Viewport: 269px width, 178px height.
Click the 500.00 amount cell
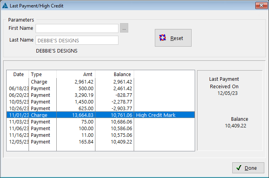click(86, 88)
